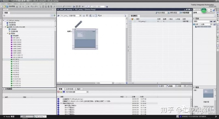Select FC1 [FC1] block in project tree
The image size is (219, 119).
(16, 59)
